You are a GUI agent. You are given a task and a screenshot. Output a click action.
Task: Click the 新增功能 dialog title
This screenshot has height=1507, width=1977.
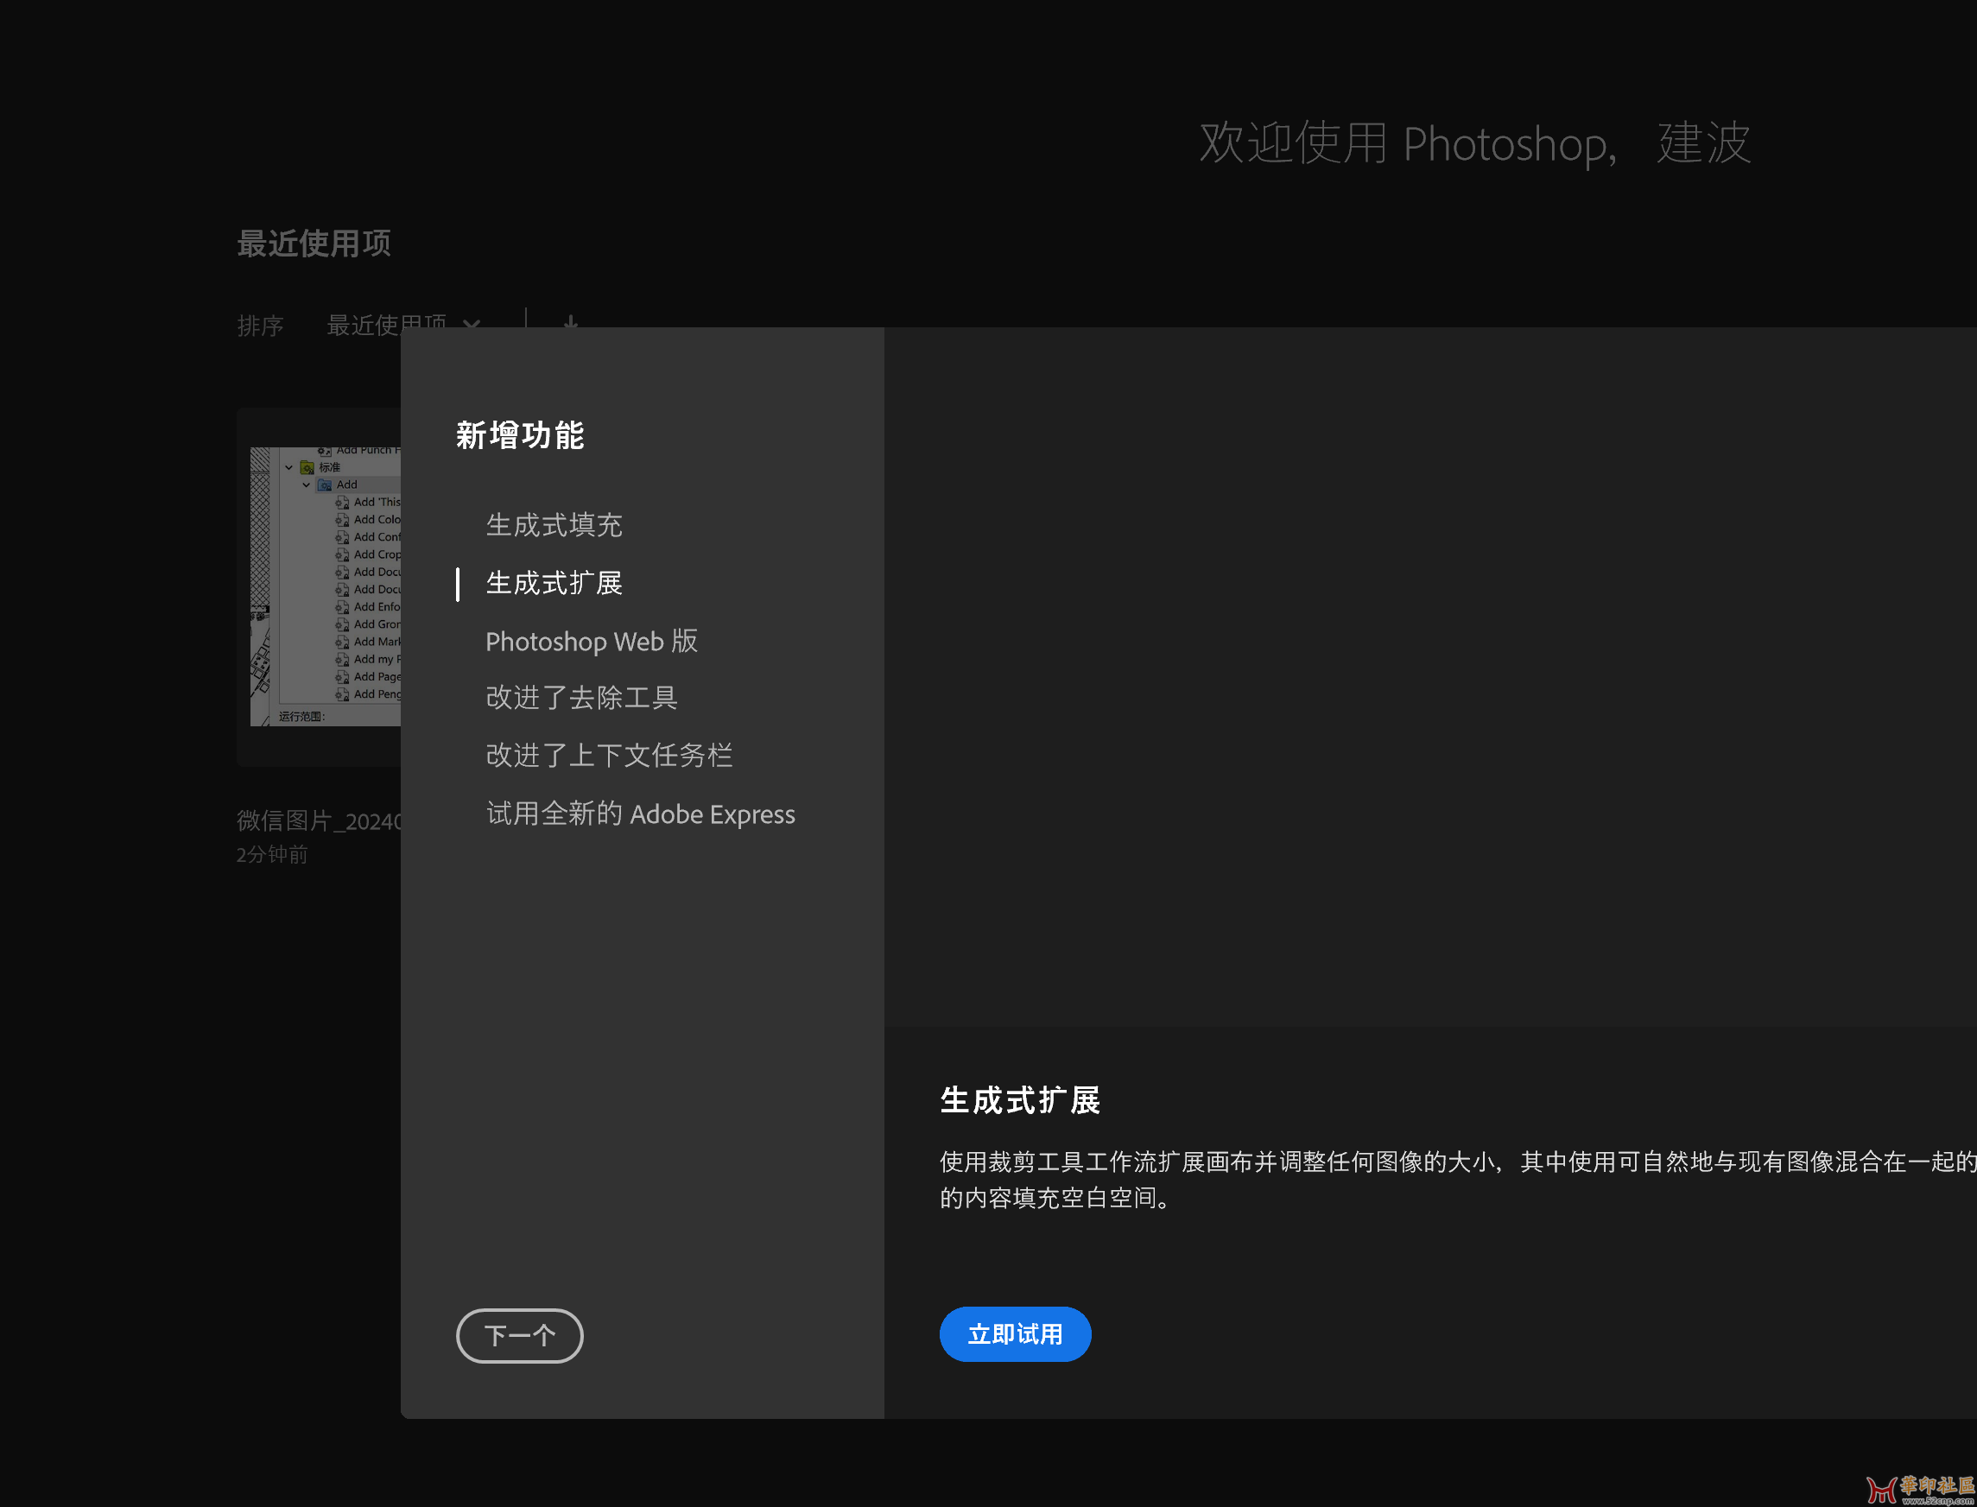(x=519, y=436)
